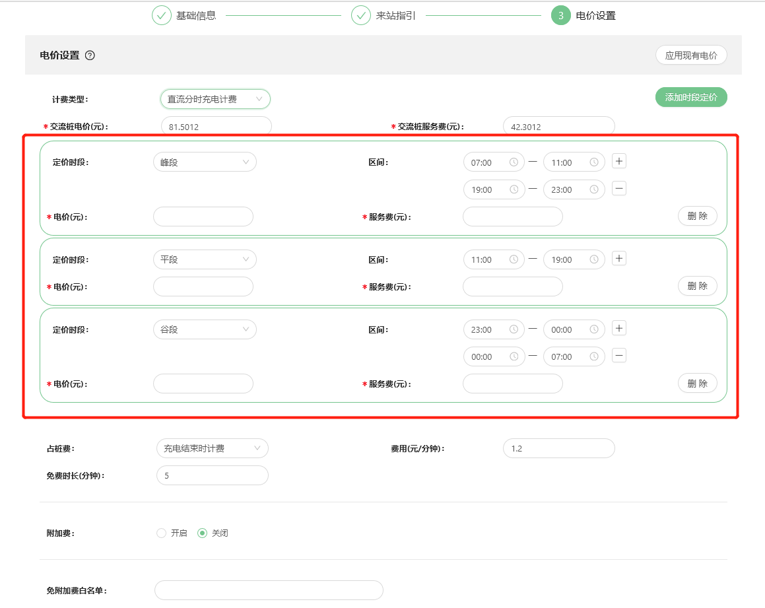Viewport: 765px width, 608px height.
Task: Click 删除 button in 平段 block
Action: 697,286
